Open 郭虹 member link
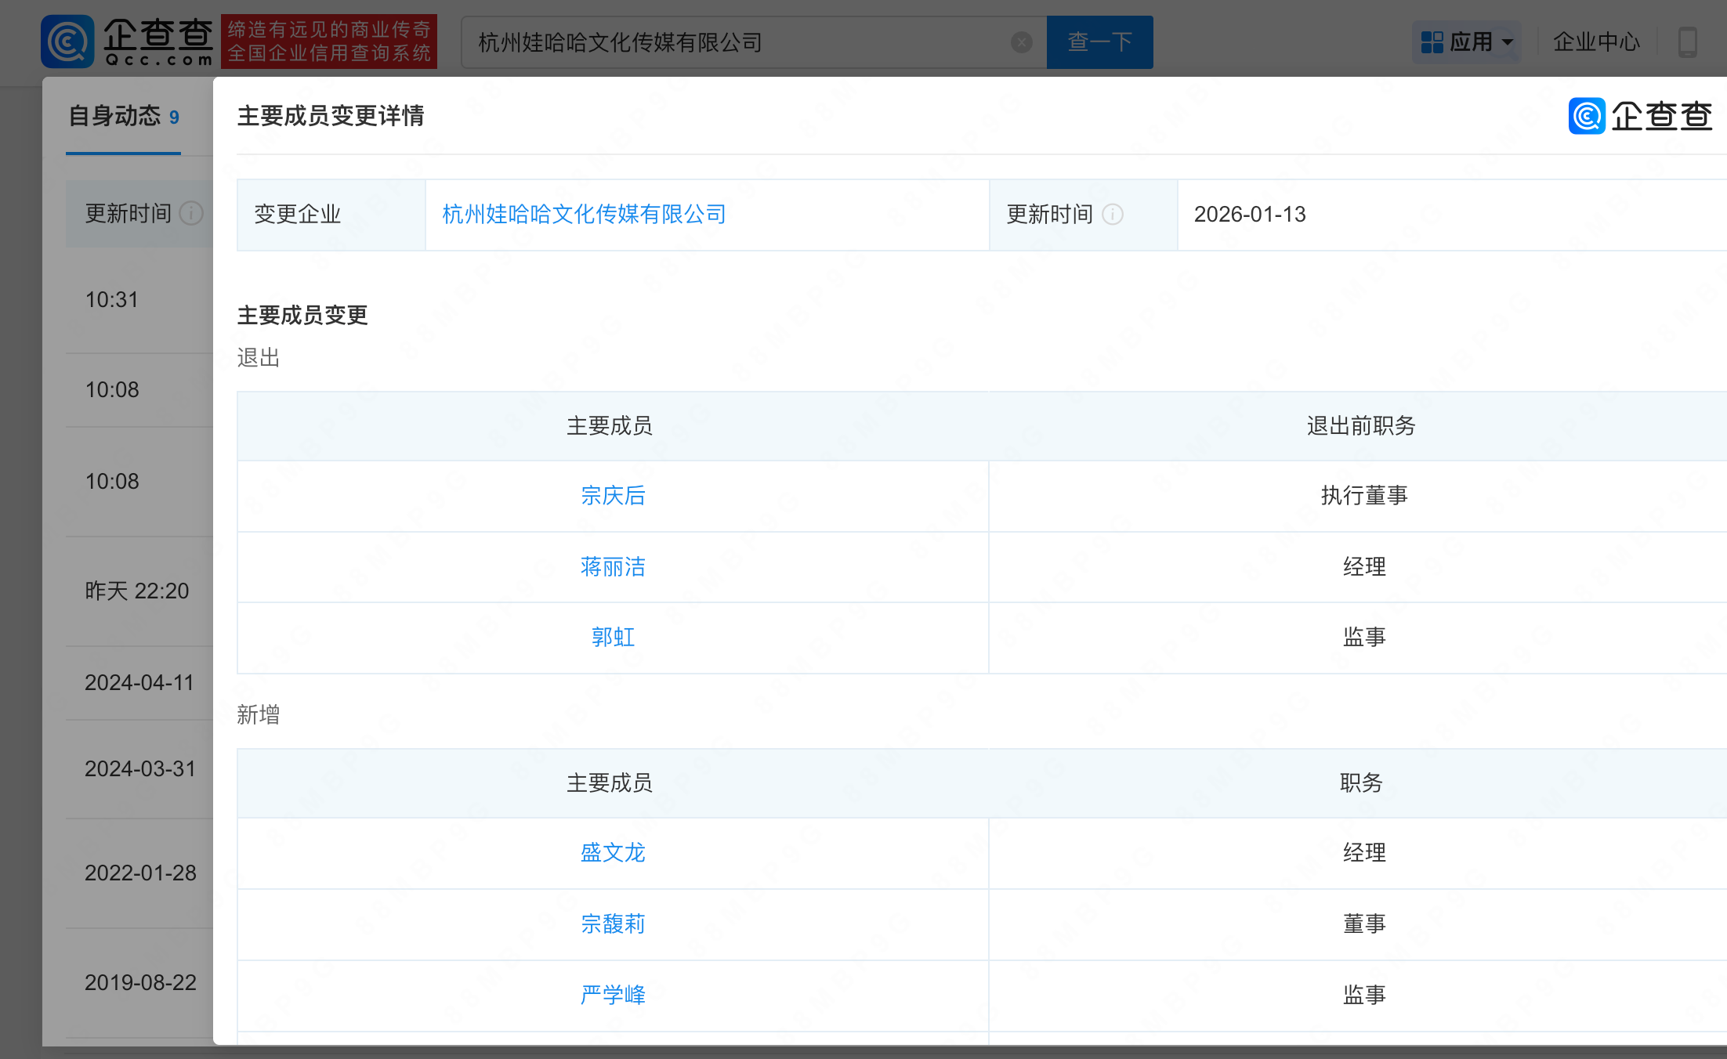Screen dimensions: 1727x1059 click(x=613, y=638)
